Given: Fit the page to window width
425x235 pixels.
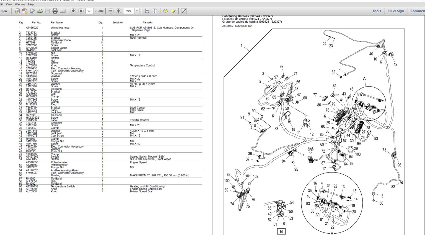Looking at the screenshot, I should (x=147, y=11).
